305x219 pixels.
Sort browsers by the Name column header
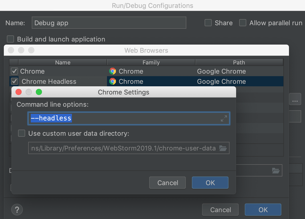point(63,62)
